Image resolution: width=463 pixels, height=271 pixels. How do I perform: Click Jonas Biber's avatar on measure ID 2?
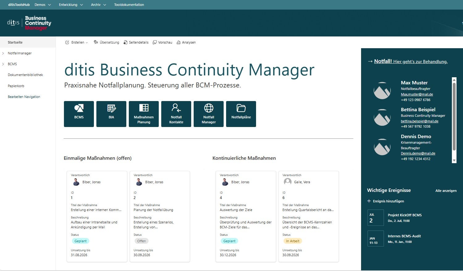pos(139,182)
